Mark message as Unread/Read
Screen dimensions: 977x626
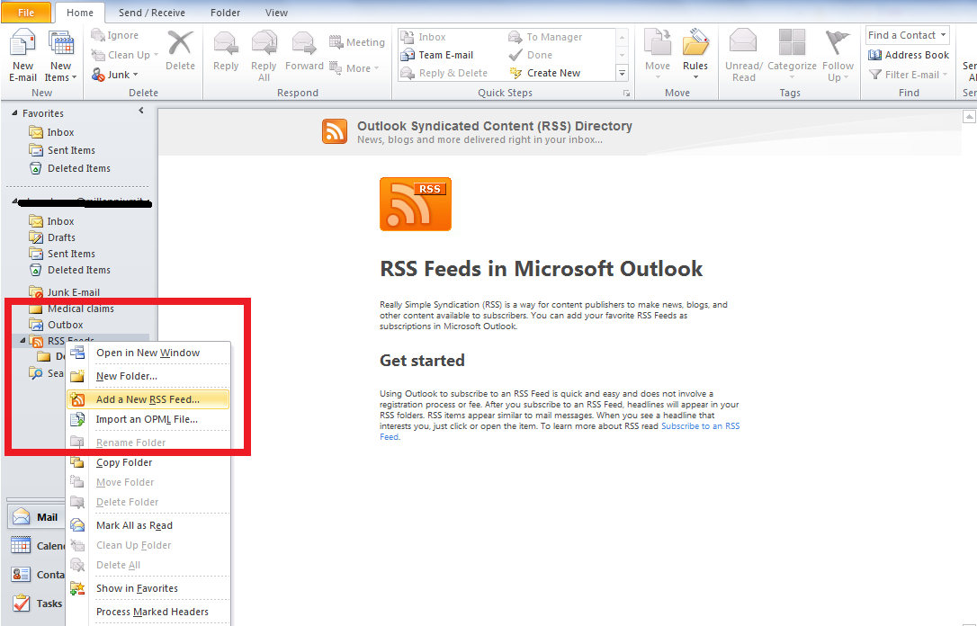(743, 54)
